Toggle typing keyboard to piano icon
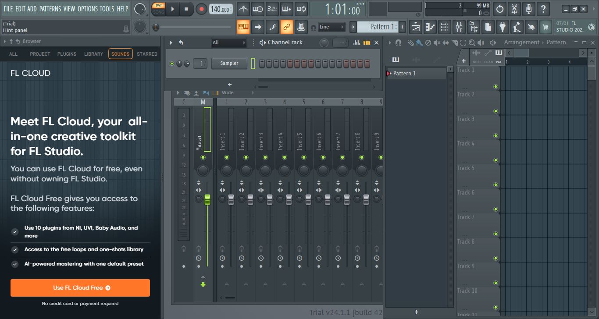The width and height of the screenshot is (599, 319). pyautogui.click(x=243, y=27)
